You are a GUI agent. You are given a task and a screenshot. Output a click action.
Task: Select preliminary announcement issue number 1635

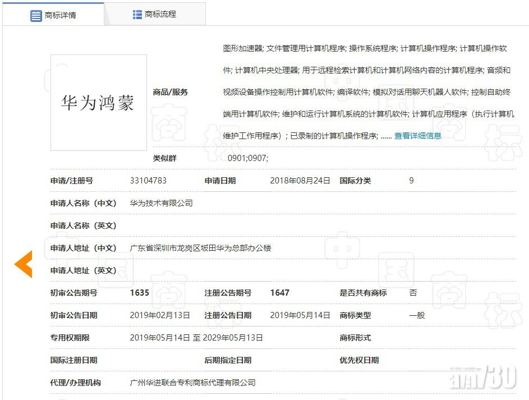coord(139,293)
